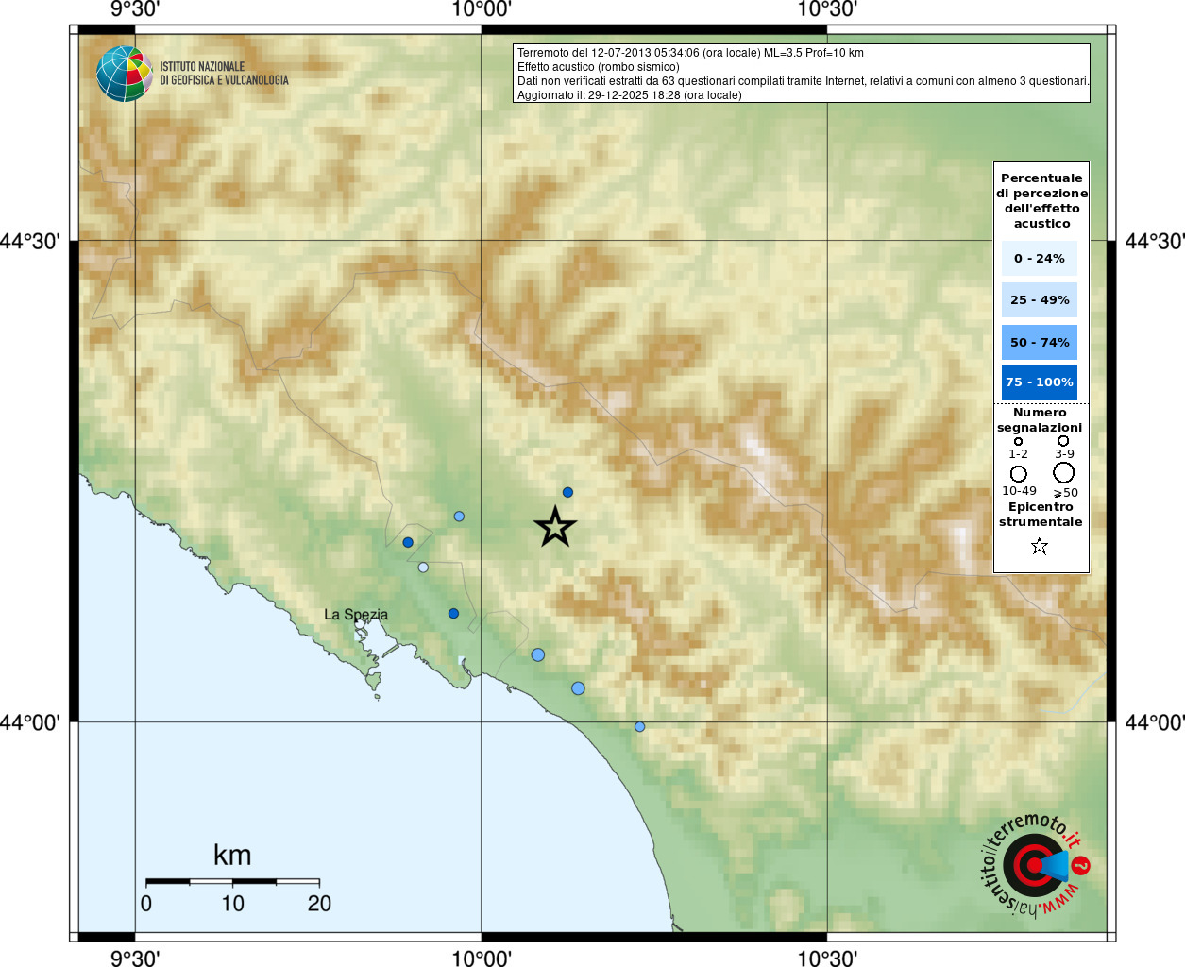Click the 'Effetto acustico (rombo sismico)' line
Screen dimensions: 1185x967
599,67
